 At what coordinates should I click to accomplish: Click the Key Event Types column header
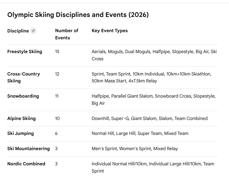coord(110,31)
